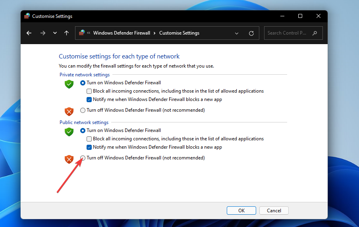Go forward with the right arrow
Image resolution: width=359 pixels, height=227 pixels.
(43, 33)
